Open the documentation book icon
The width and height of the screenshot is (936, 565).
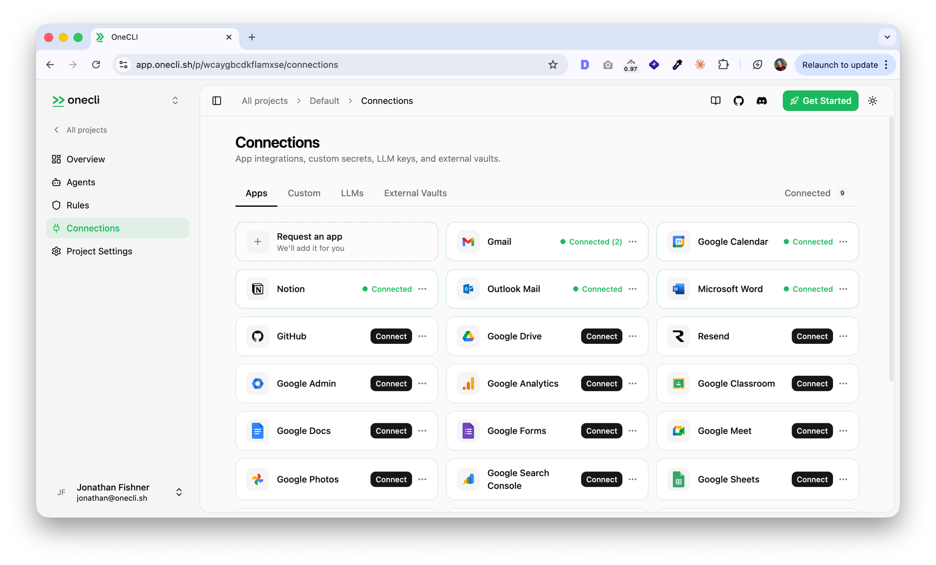[x=715, y=101]
